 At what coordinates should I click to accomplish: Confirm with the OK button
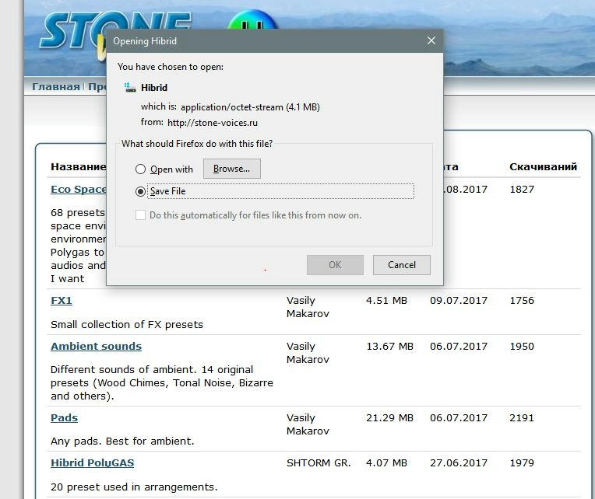point(335,264)
